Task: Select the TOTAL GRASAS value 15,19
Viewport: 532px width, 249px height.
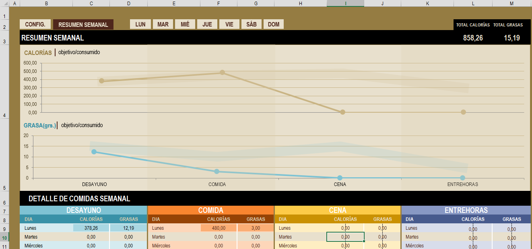Action: (x=511, y=38)
